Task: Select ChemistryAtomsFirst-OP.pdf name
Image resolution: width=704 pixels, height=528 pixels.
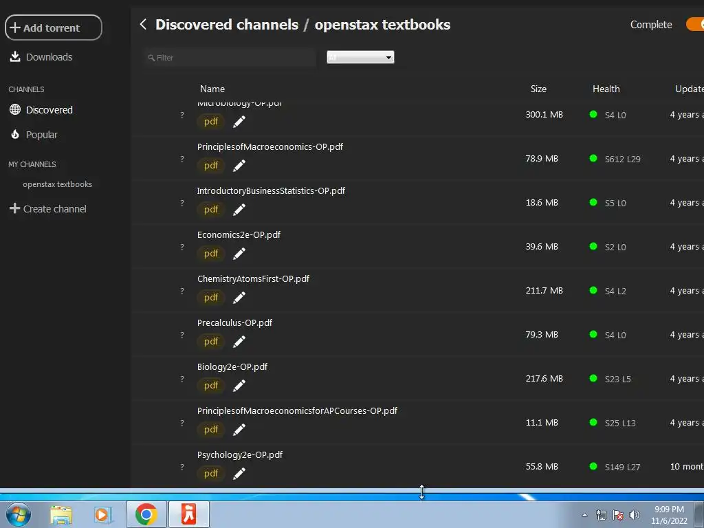Action: (253, 279)
